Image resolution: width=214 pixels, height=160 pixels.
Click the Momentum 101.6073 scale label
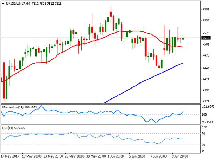[208, 107]
